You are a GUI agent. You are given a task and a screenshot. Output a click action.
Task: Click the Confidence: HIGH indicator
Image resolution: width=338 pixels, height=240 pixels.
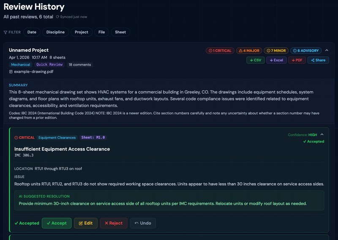tap(303, 135)
